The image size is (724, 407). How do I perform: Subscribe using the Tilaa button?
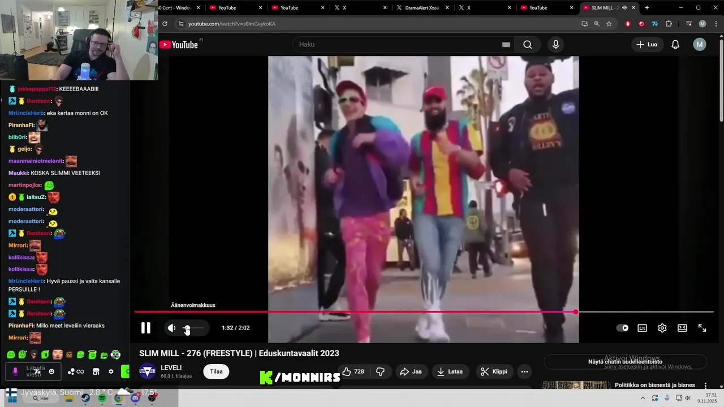click(216, 371)
